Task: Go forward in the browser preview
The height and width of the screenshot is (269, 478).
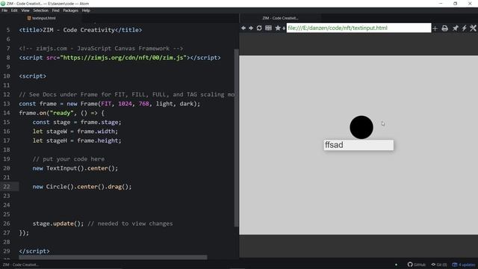Action: point(251,28)
